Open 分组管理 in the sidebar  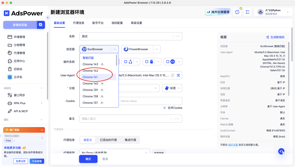point(16,45)
